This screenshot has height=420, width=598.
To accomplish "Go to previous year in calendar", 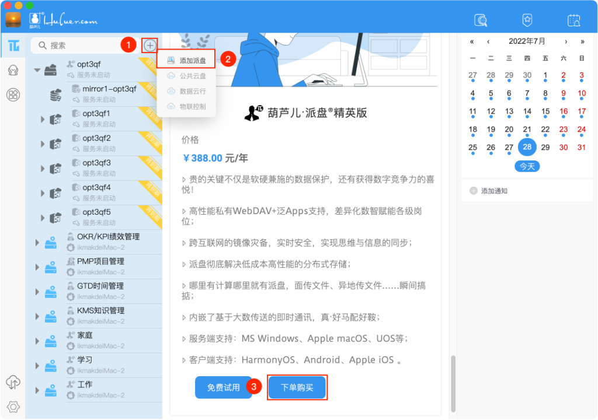I will click(472, 41).
